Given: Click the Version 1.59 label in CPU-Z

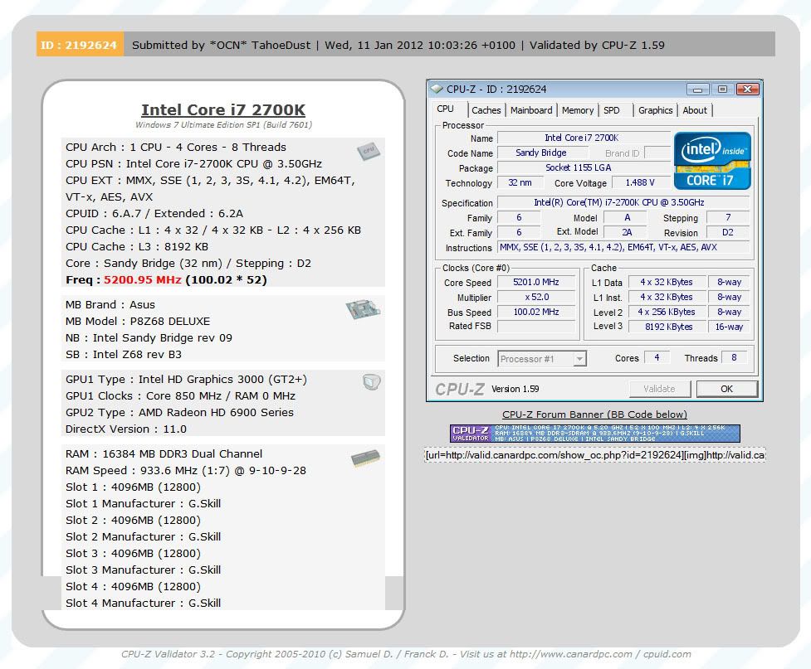Looking at the screenshot, I should [515, 389].
